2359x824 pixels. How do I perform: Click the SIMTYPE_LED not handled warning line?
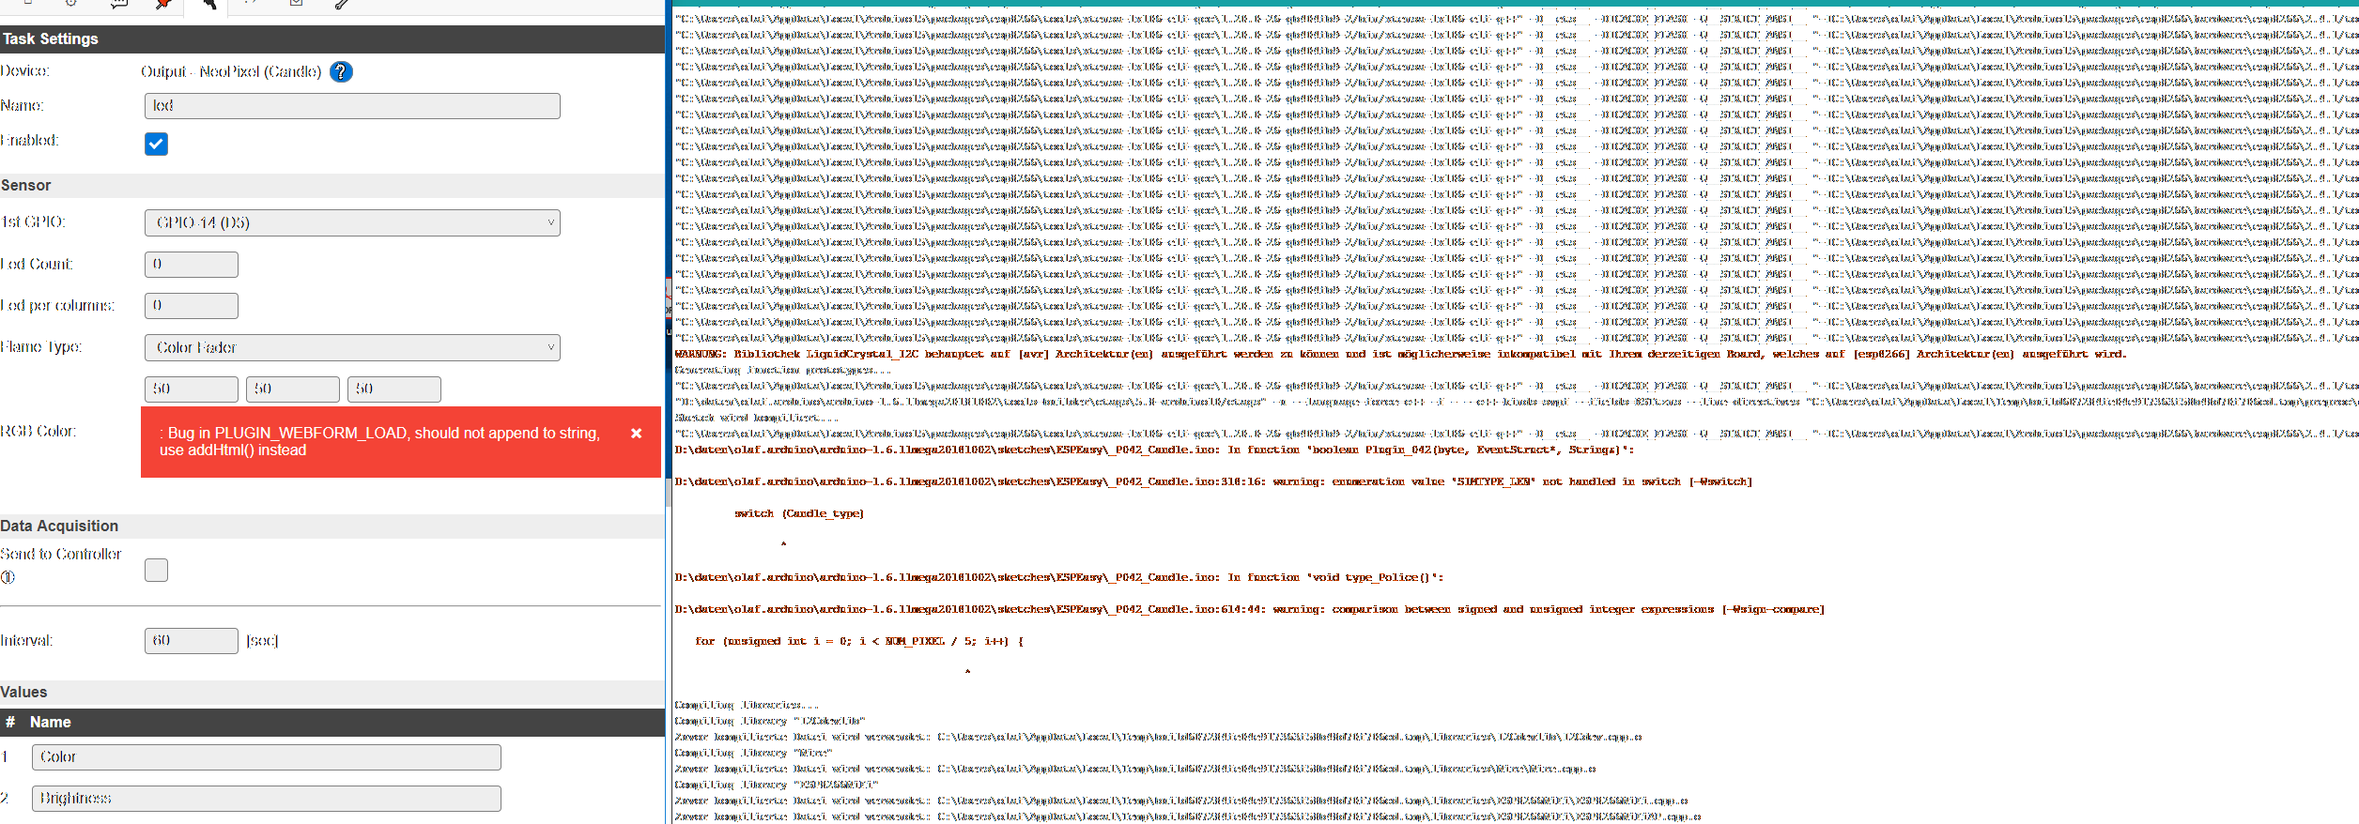[x=1213, y=481]
